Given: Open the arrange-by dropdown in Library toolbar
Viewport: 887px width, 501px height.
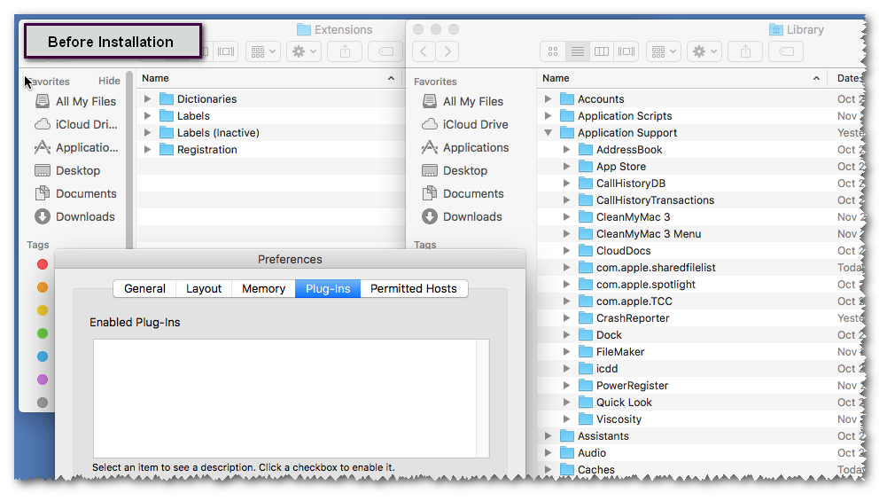Looking at the screenshot, I should coord(663,51).
